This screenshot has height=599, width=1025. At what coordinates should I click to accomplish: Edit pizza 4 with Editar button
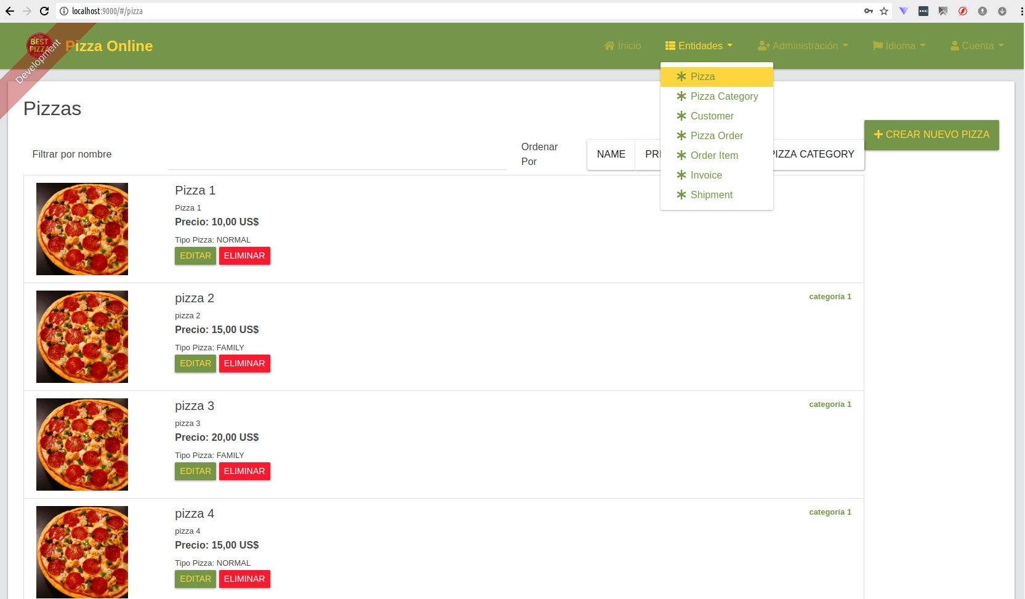click(x=195, y=579)
